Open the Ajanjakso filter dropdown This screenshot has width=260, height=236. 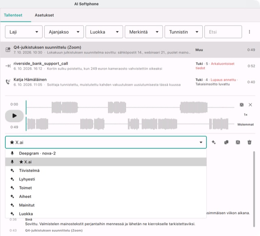(x=64, y=32)
